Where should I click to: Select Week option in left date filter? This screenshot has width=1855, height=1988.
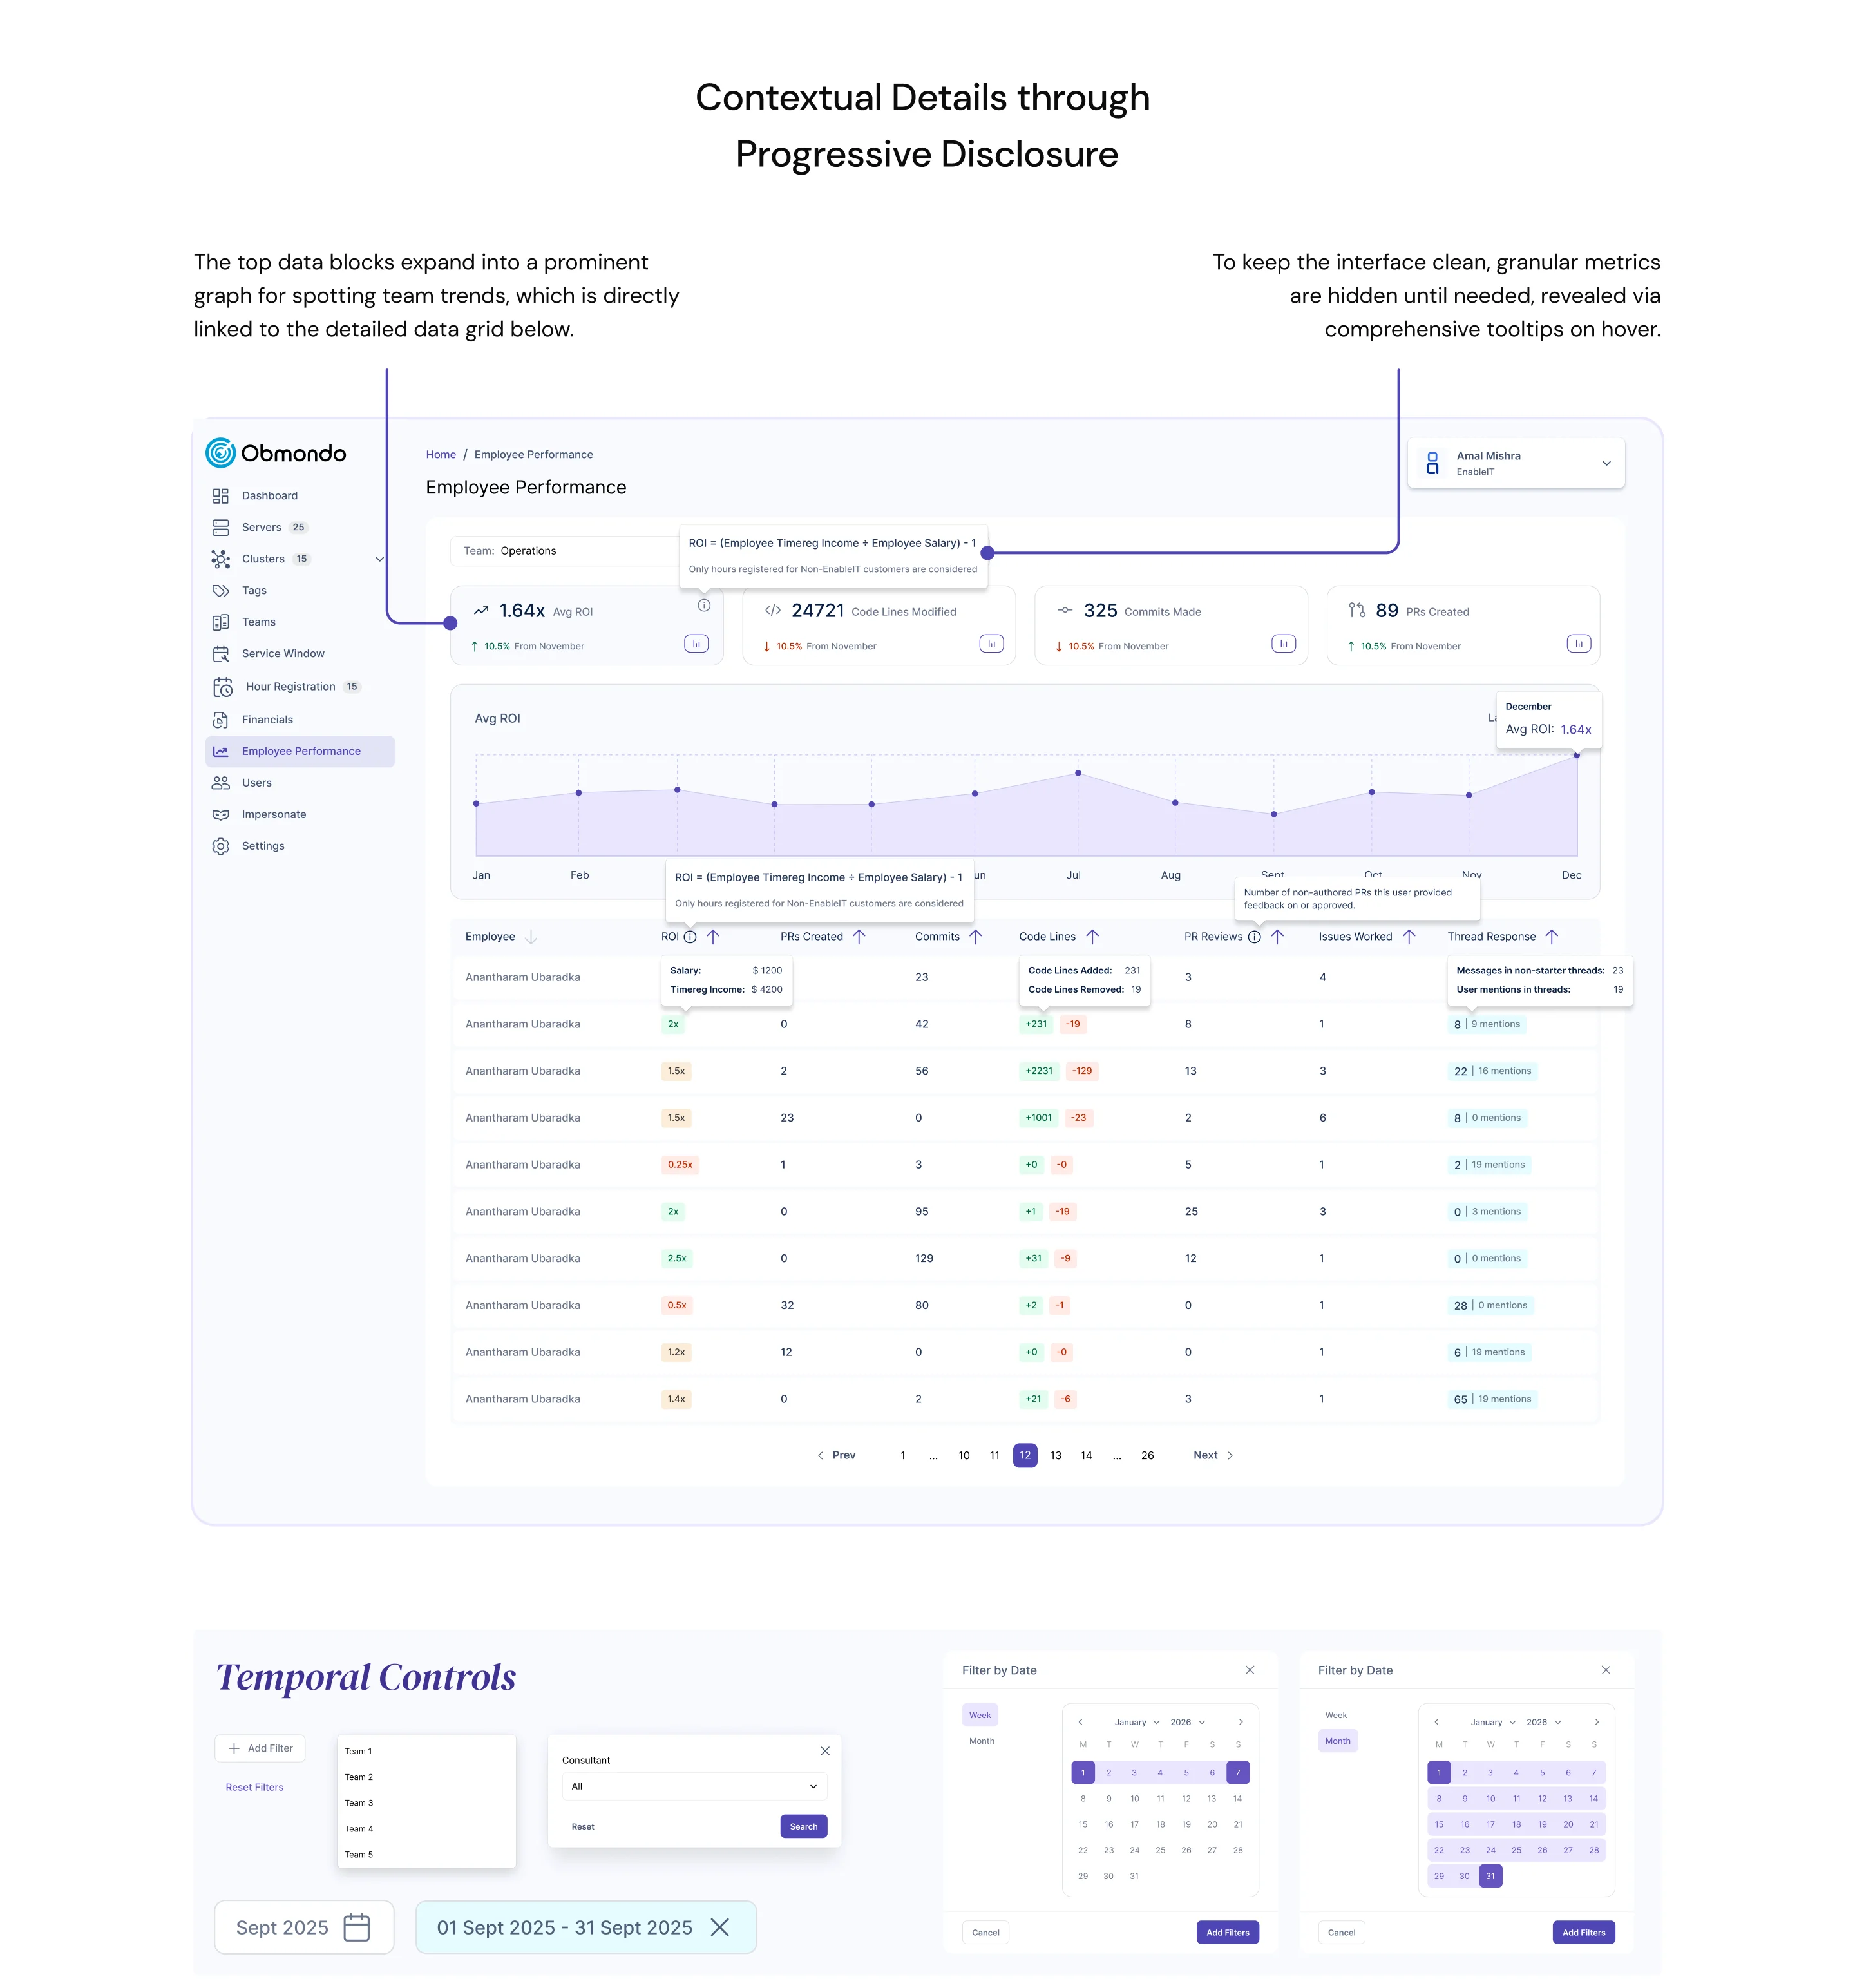click(x=979, y=1715)
